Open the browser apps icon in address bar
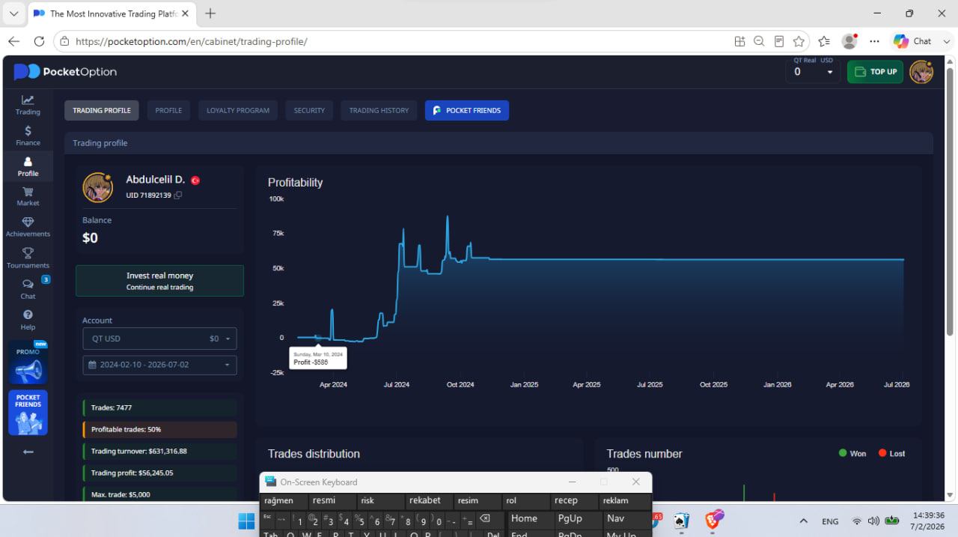The height and width of the screenshot is (537, 958). [739, 41]
